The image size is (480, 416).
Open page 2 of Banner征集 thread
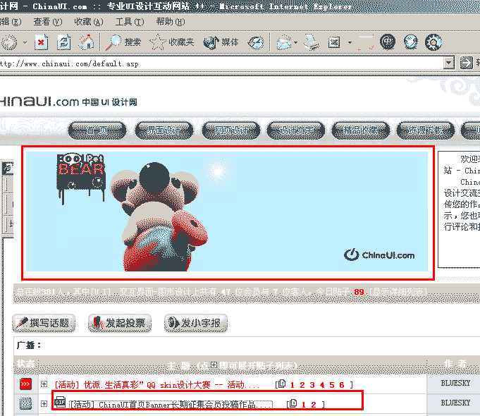pos(314,405)
